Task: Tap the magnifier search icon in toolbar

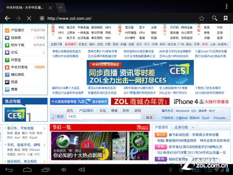Action: point(214,18)
